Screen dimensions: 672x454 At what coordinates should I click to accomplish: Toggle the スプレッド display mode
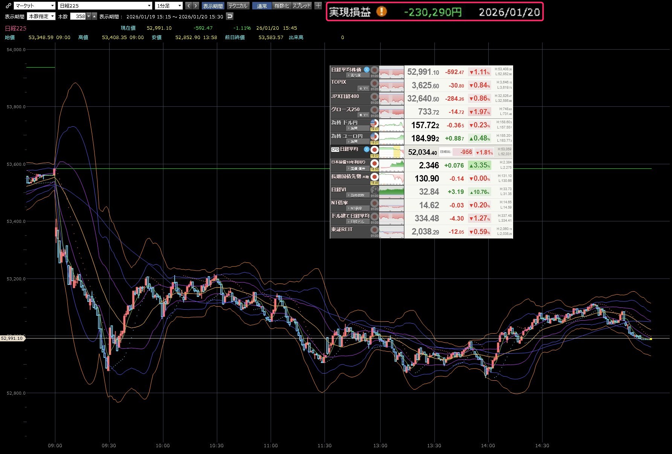302,6
